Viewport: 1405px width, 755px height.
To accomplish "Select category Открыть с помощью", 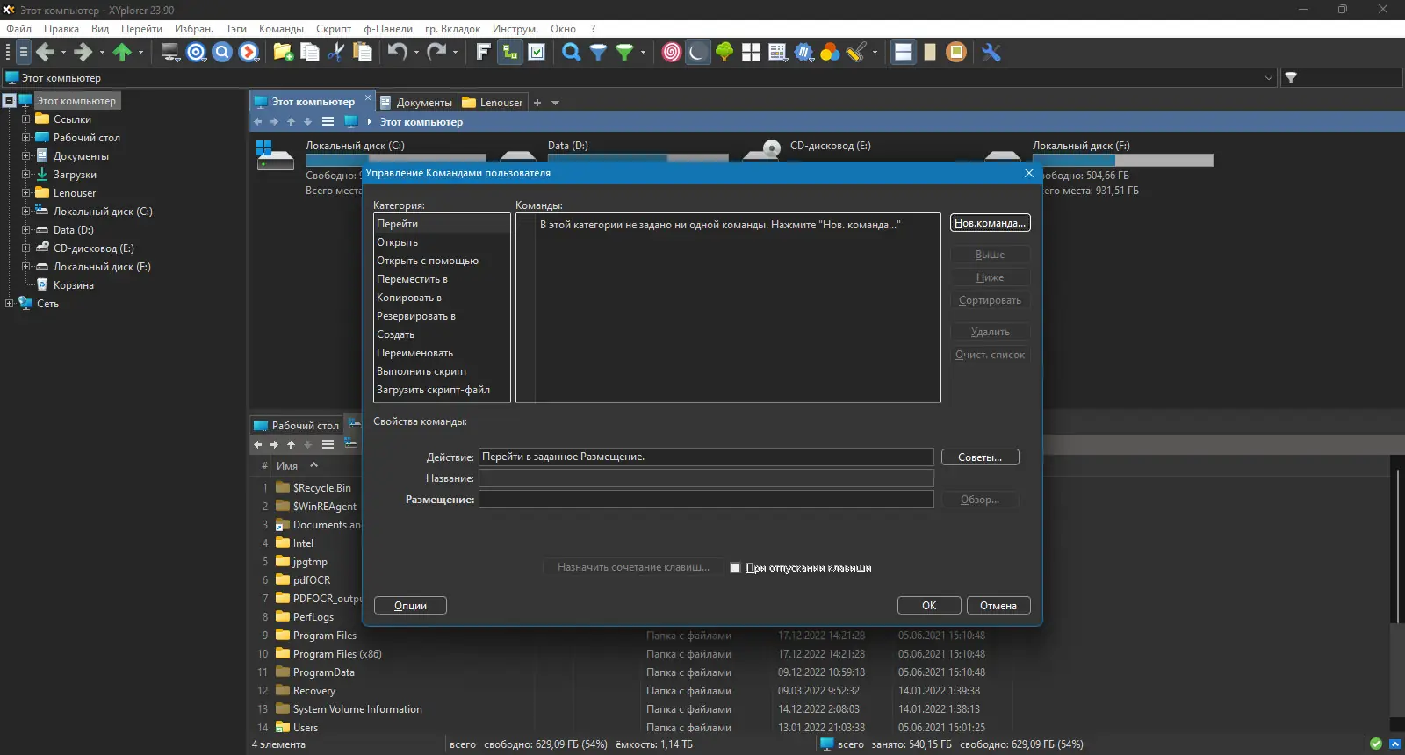I will pos(442,261).
